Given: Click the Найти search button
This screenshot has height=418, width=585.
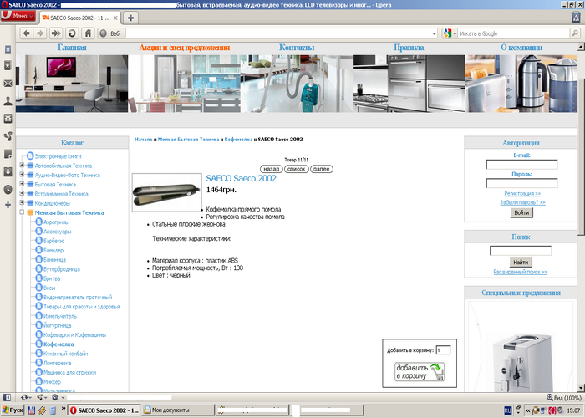Looking at the screenshot, I should 521,262.
